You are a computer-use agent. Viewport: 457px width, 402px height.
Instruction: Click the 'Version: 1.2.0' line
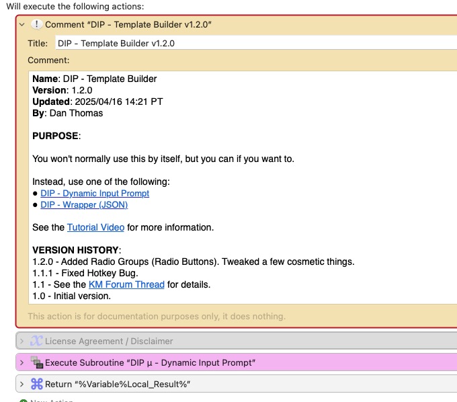pyautogui.click(x=62, y=90)
